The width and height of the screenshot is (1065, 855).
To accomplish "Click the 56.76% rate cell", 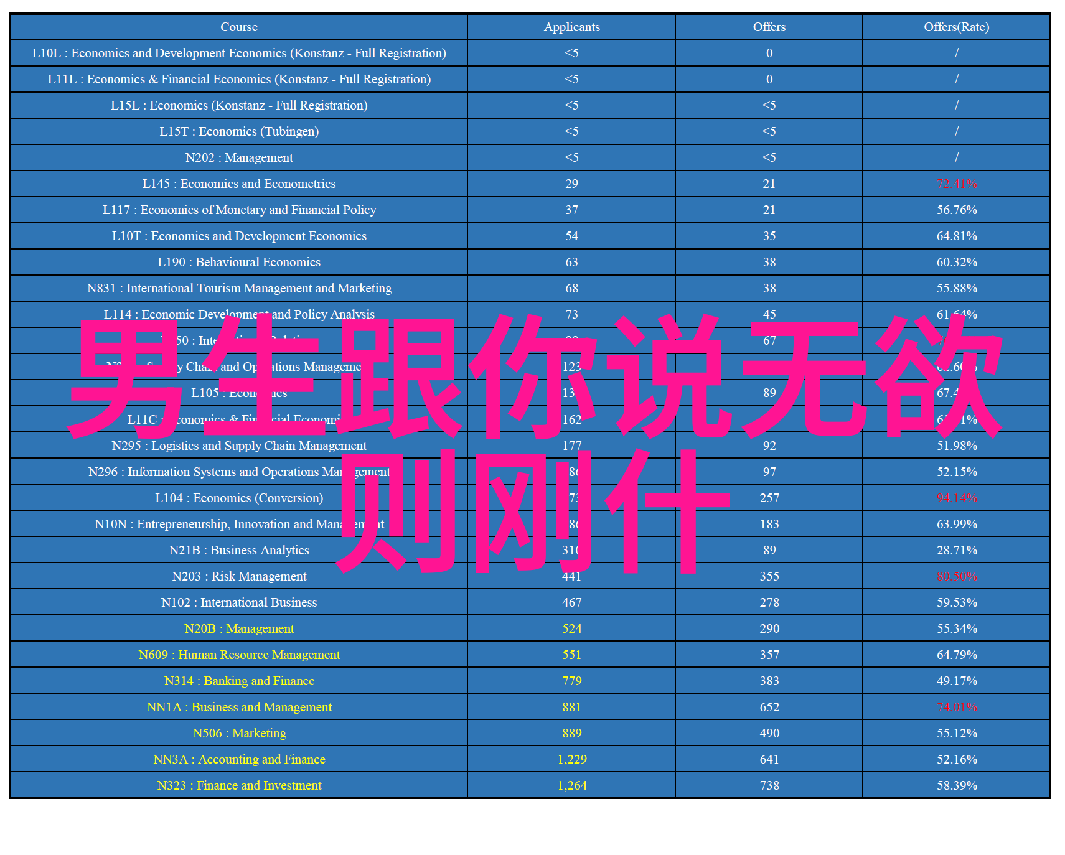I will [956, 210].
